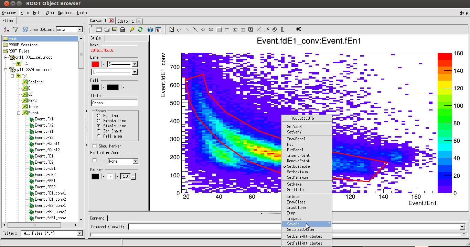Click the blue Inspect info icon
The height and width of the screenshot is (247, 470).
click(x=150, y=30)
